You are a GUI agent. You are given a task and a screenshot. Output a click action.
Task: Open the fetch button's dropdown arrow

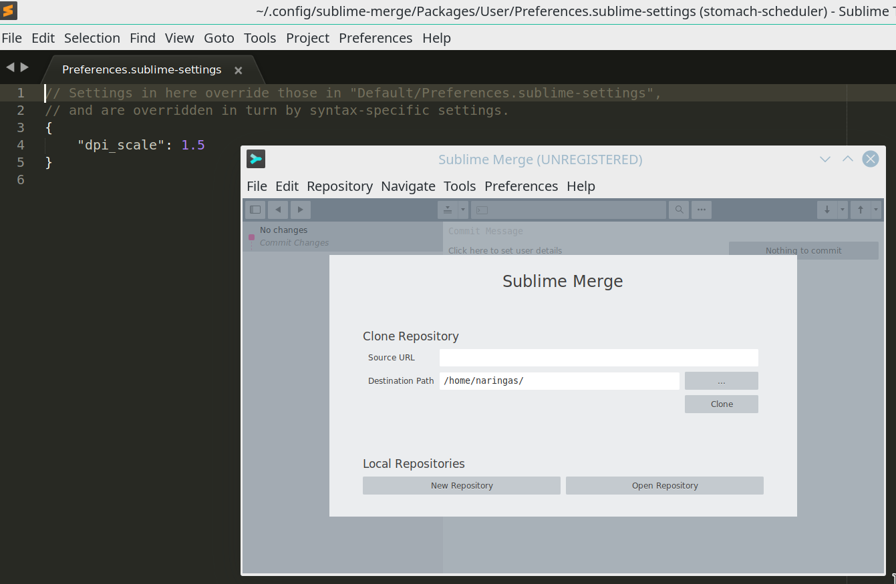pyautogui.click(x=462, y=209)
